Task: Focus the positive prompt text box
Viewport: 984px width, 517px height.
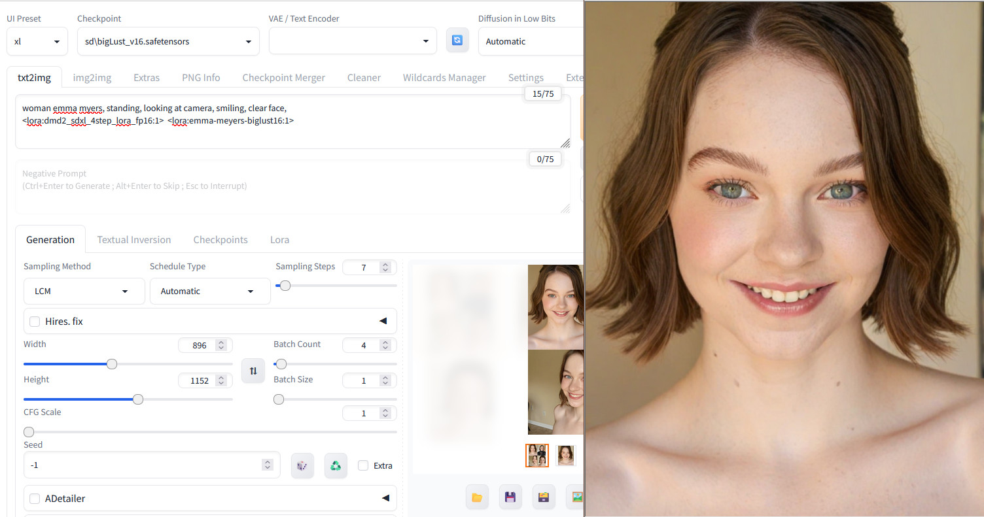Action: (x=293, y=122)
